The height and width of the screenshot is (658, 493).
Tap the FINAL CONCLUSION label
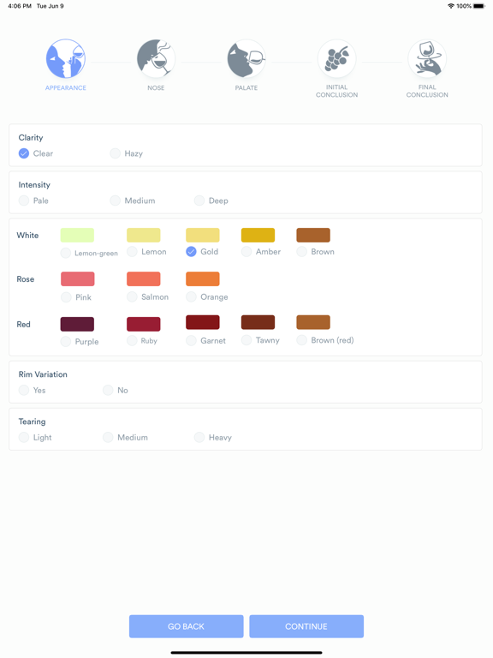pyautogui.click(x=427, y=91)
